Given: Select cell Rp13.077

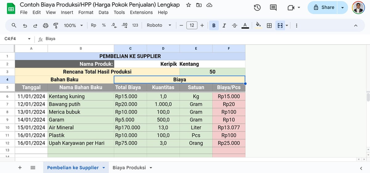Looking at the screenshot, I should [229, 128].
